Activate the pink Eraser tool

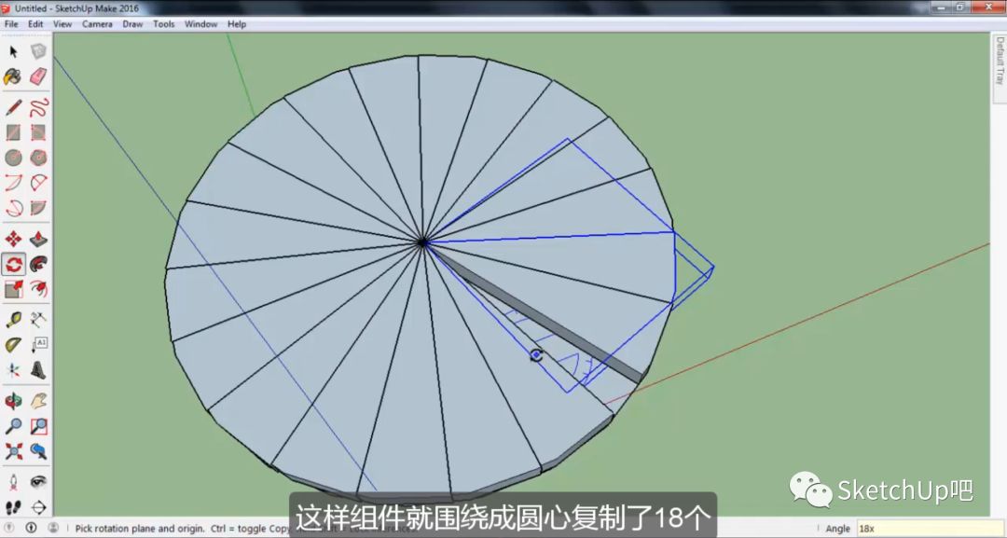click(x=38, y=77)
